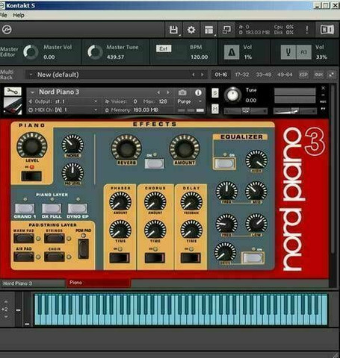Click the BPM value 120.00
The image size is (340, 358).
coord(199,57)
